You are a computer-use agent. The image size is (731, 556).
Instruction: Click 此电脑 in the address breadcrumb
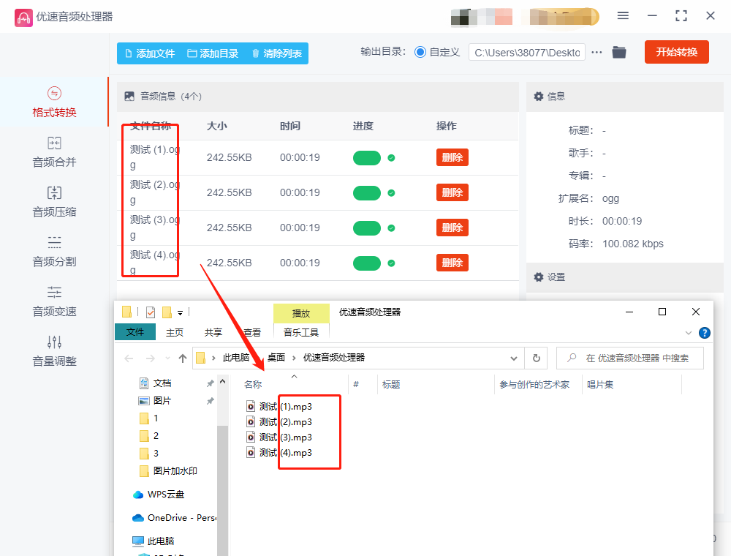coord(236,358)
